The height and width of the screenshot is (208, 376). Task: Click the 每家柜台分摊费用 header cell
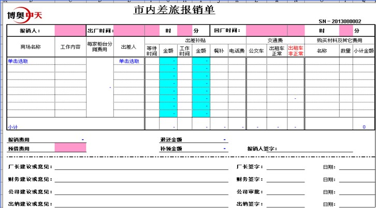(99, 47)
